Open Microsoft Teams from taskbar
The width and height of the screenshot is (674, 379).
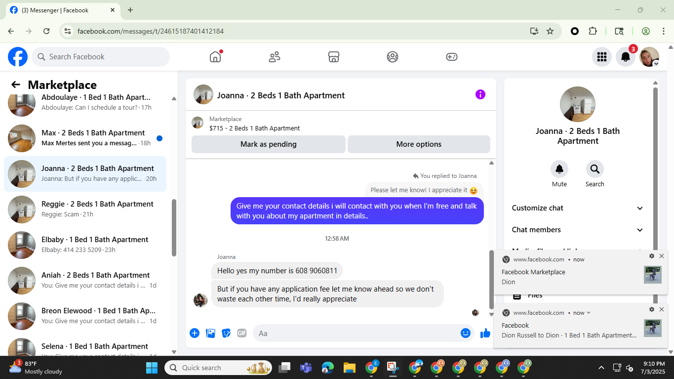[306, 368]
